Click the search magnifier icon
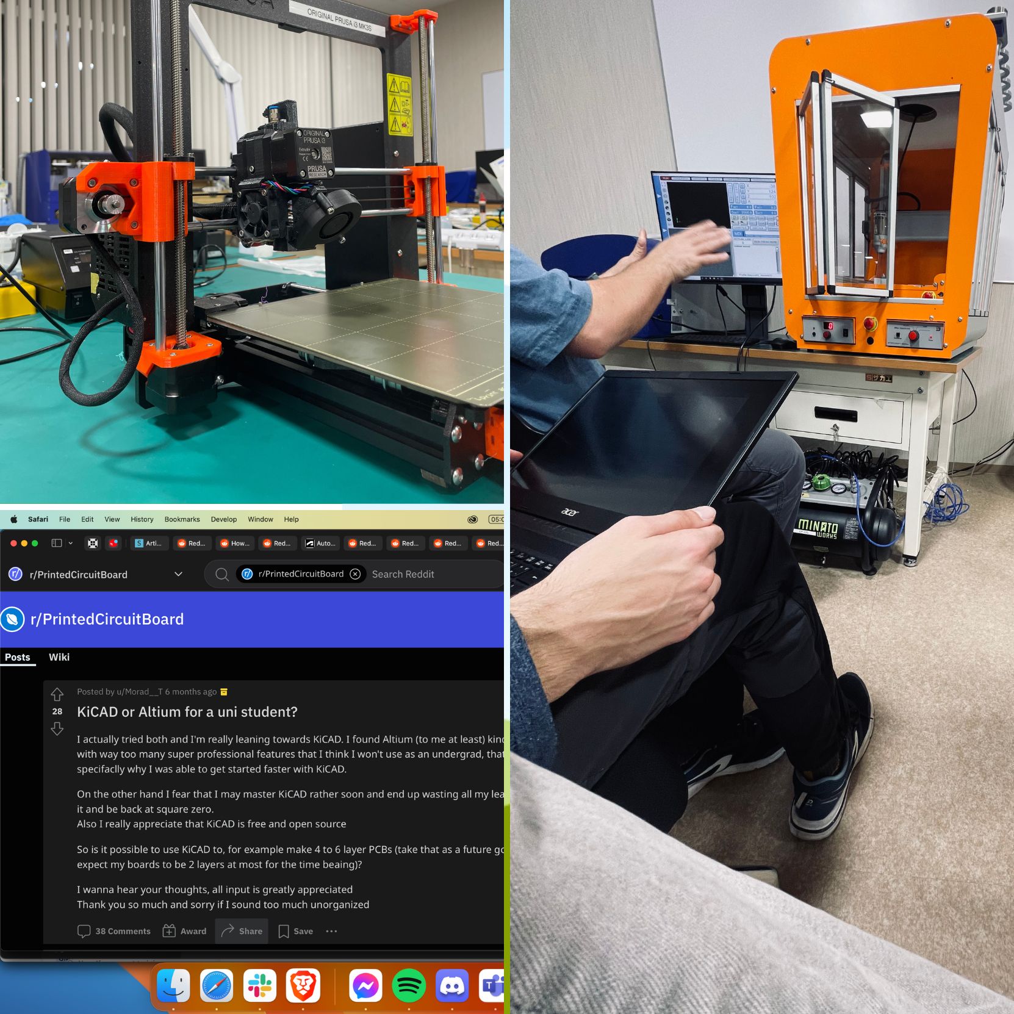 pos(222,574)
